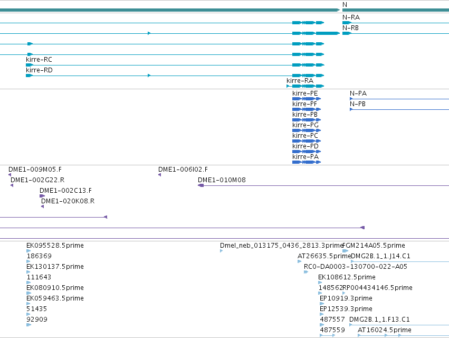Image resolution: width=449 pixels, height=338 pixels.
Task: Click the 487557 EST feature
Action: 332,320
